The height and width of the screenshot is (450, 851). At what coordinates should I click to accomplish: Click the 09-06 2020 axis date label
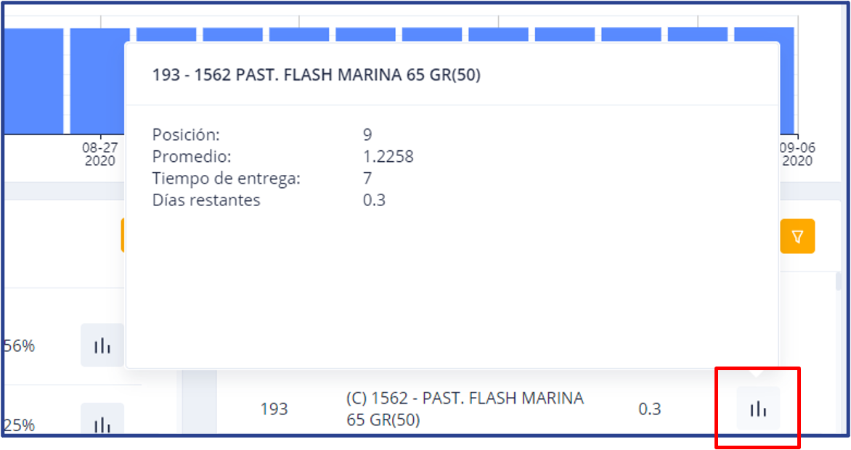coord(797,154)
